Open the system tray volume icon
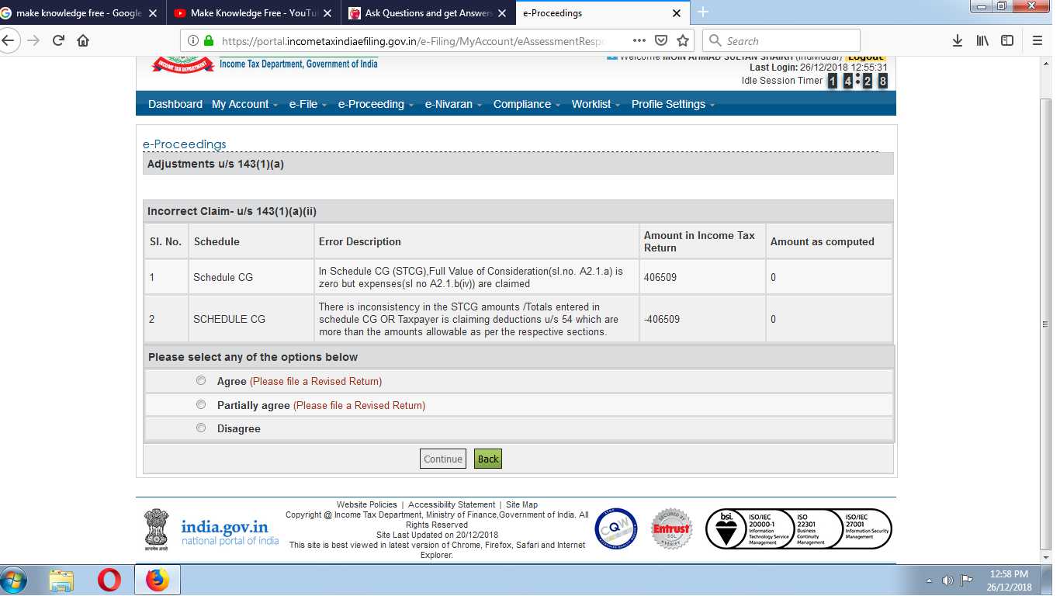The height and width of the screenshot is (596, 1060). [x=947, y=580]
